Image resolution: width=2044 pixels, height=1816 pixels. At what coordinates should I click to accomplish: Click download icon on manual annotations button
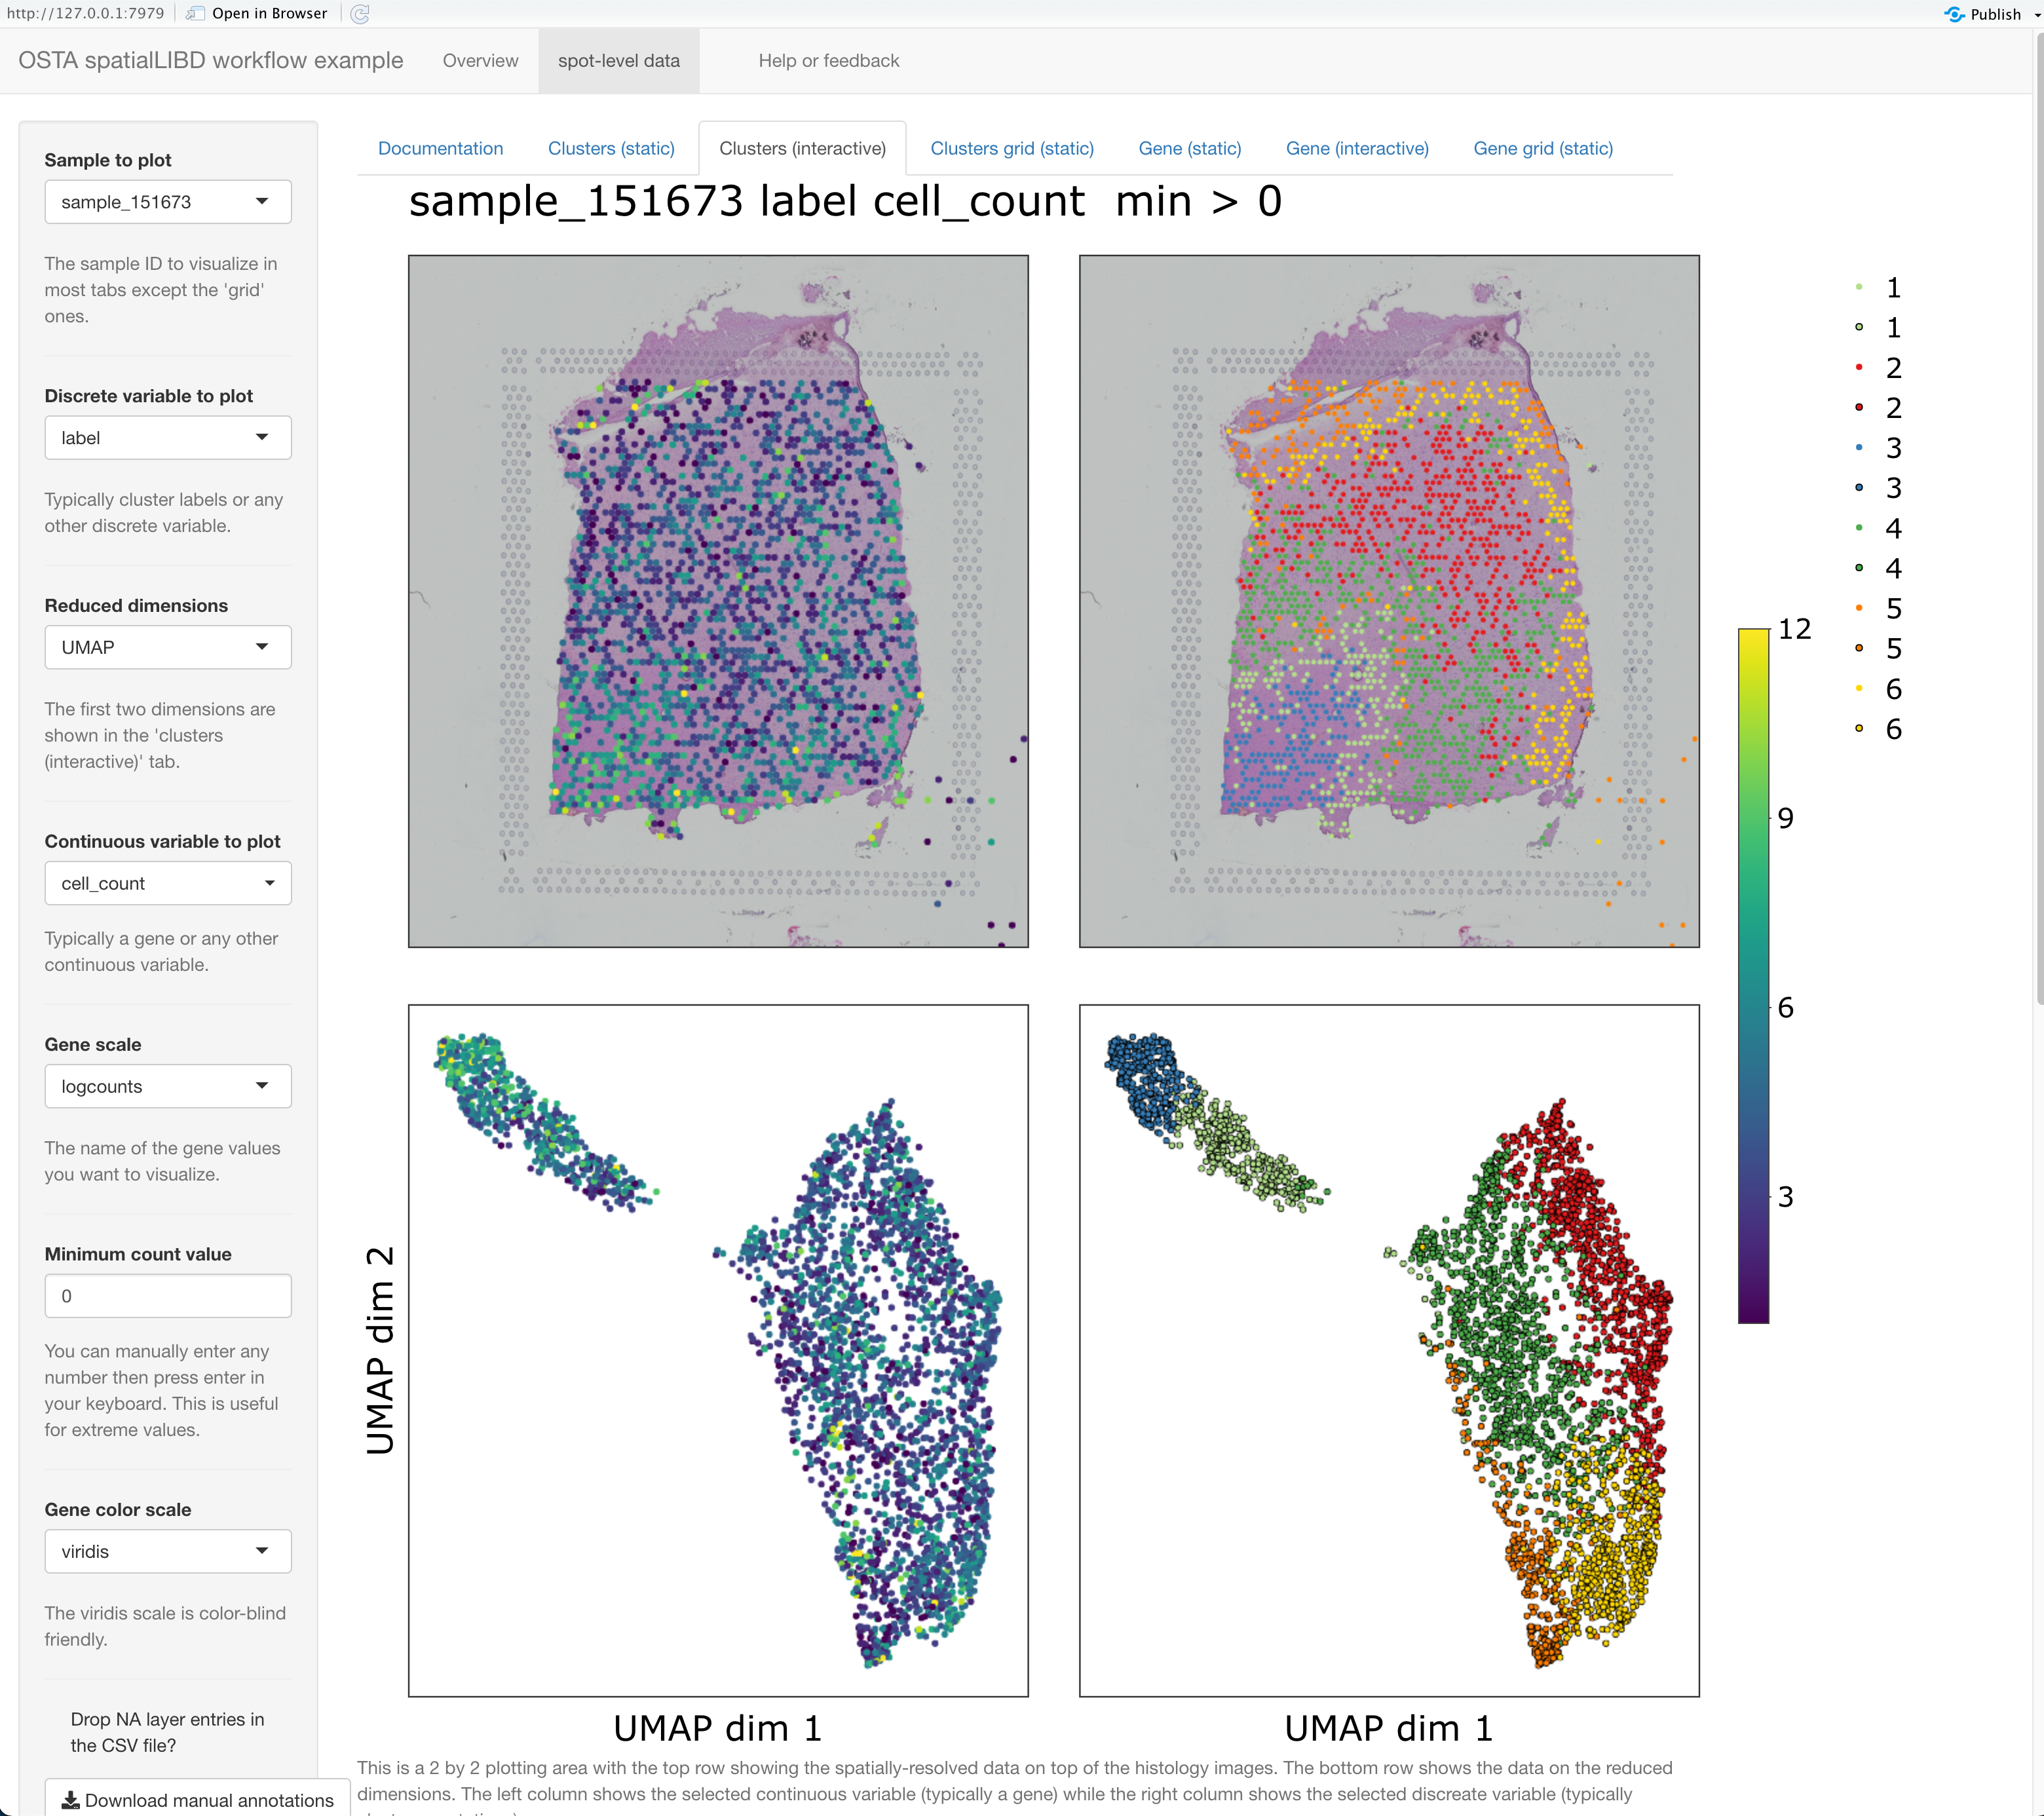71,1800
